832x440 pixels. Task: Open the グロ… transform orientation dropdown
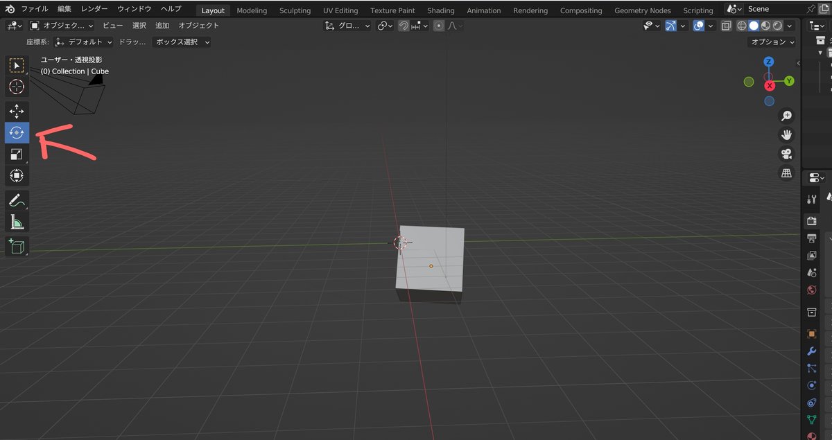point(349,26)
